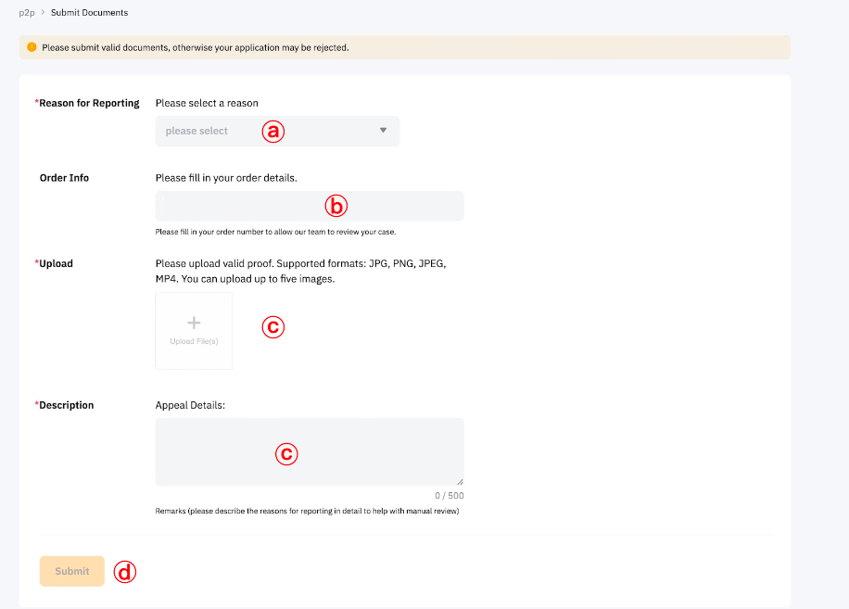Click the dropdown arrow in the reason selector
The image size is (849, 609).
(x=383, y=131)
